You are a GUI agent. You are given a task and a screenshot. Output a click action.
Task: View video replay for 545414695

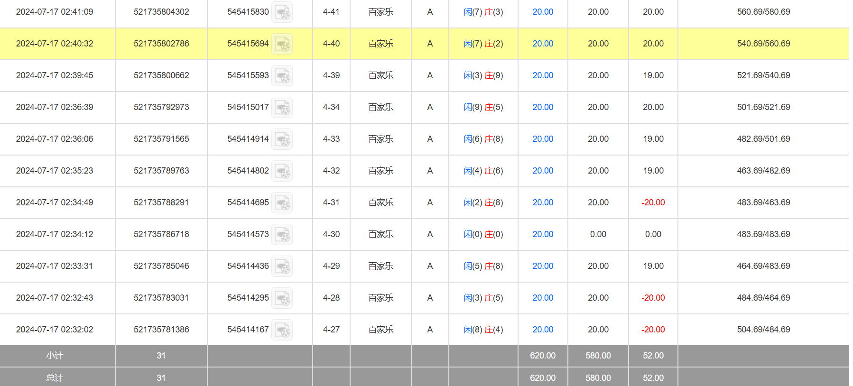(282, 203)
